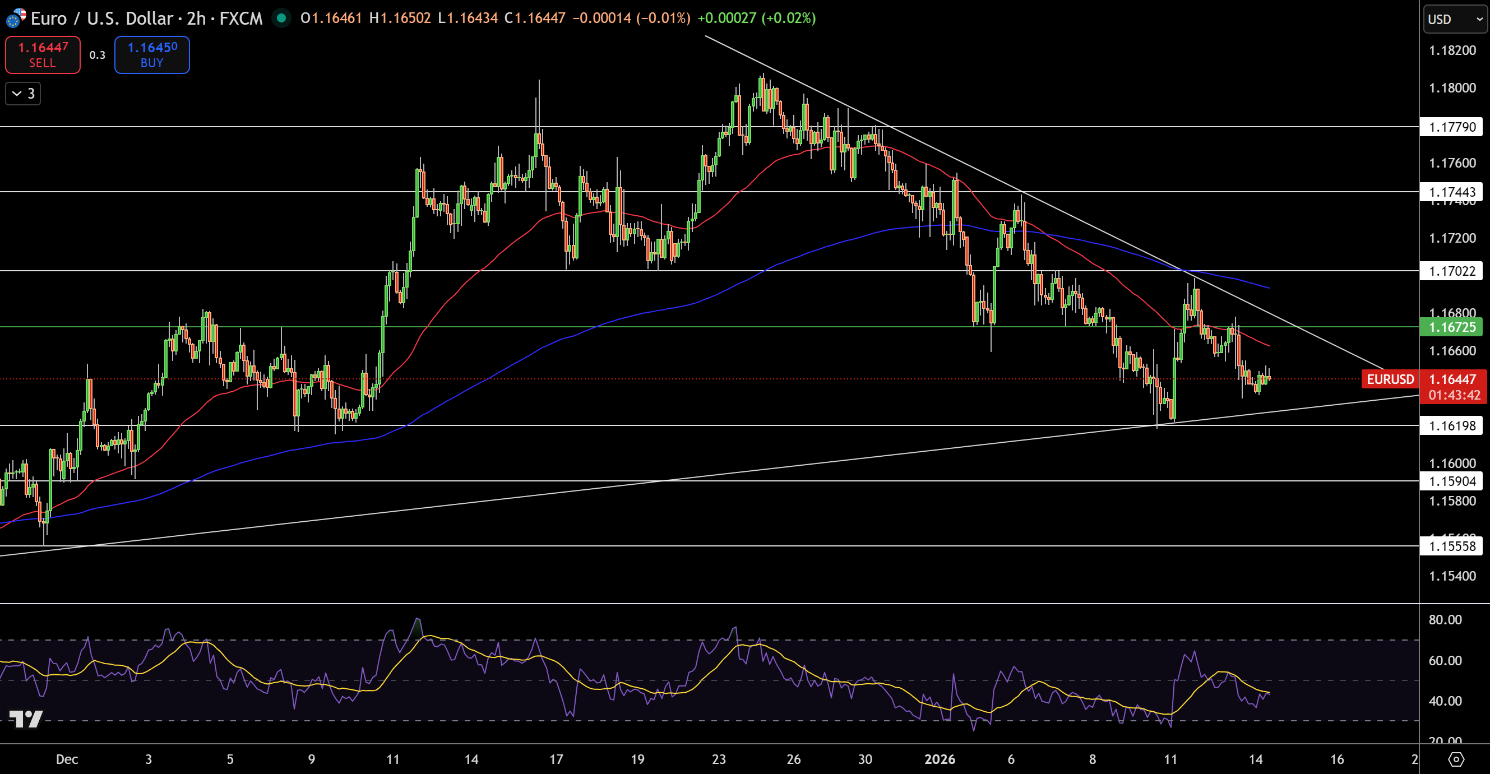Open chart settings gear icon
This screenshot has height=774, width=1490.
1456,759
